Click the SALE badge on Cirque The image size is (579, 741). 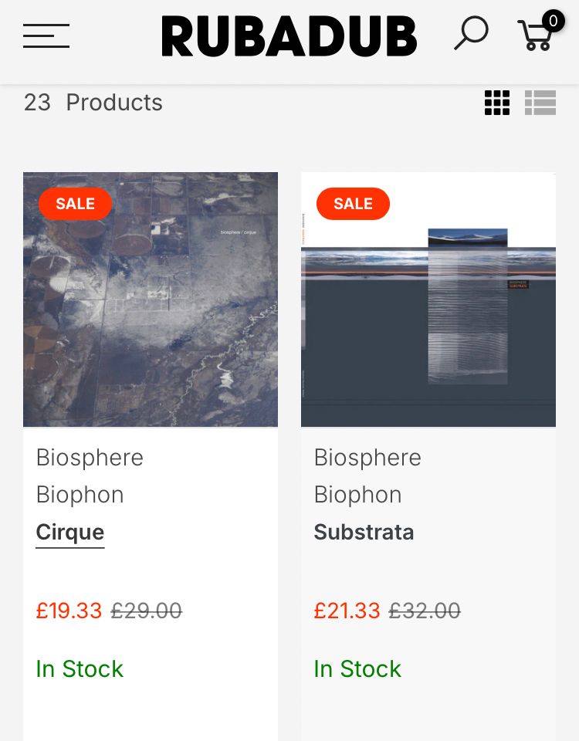tap(75, 204)
